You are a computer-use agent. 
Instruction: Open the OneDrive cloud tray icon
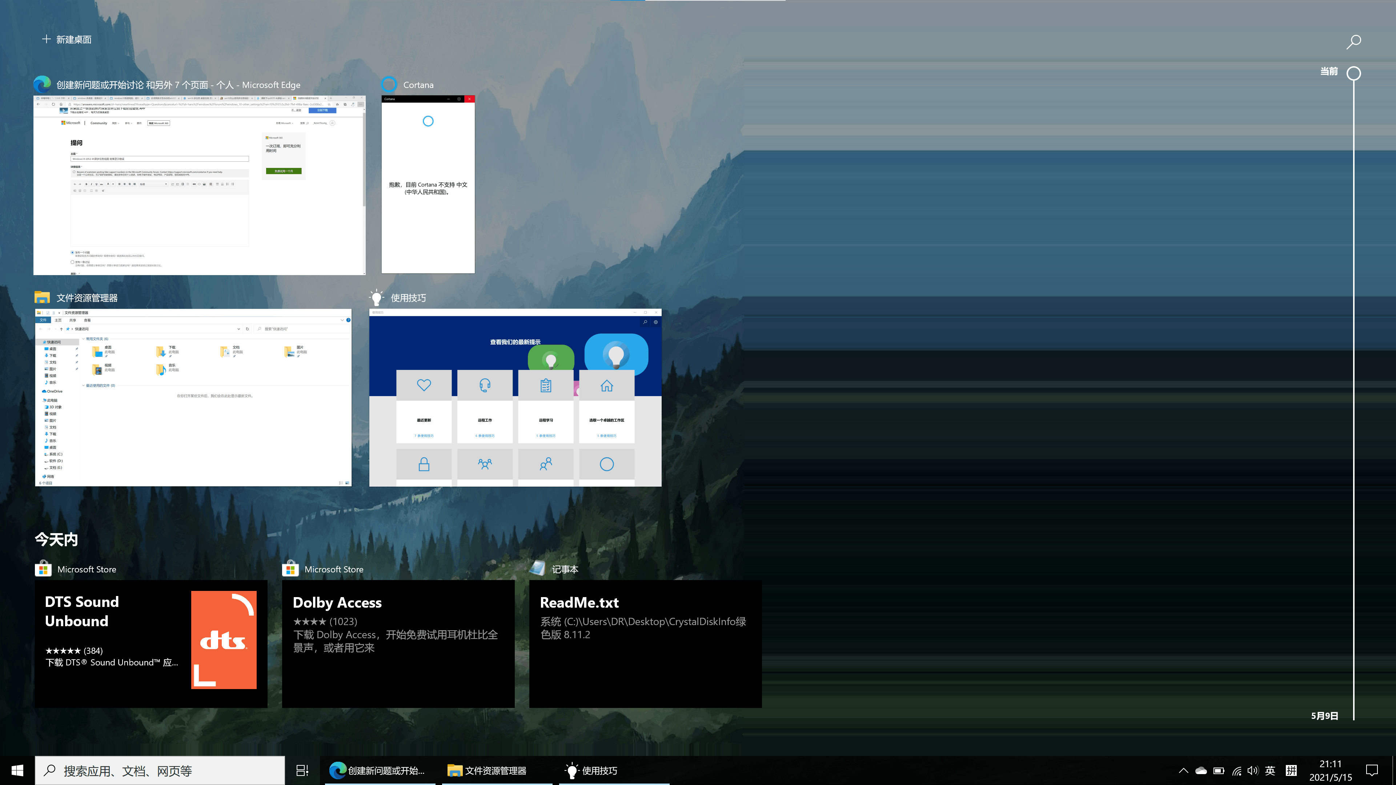[x=1201, y=770]
